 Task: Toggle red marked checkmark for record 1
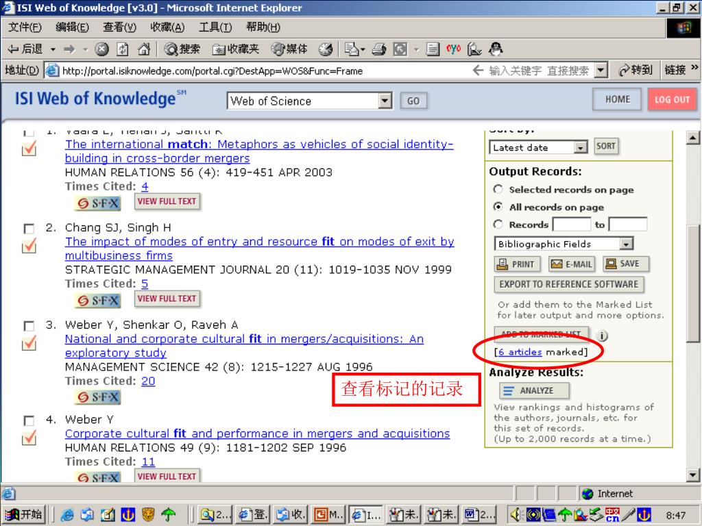coord(29,149)
